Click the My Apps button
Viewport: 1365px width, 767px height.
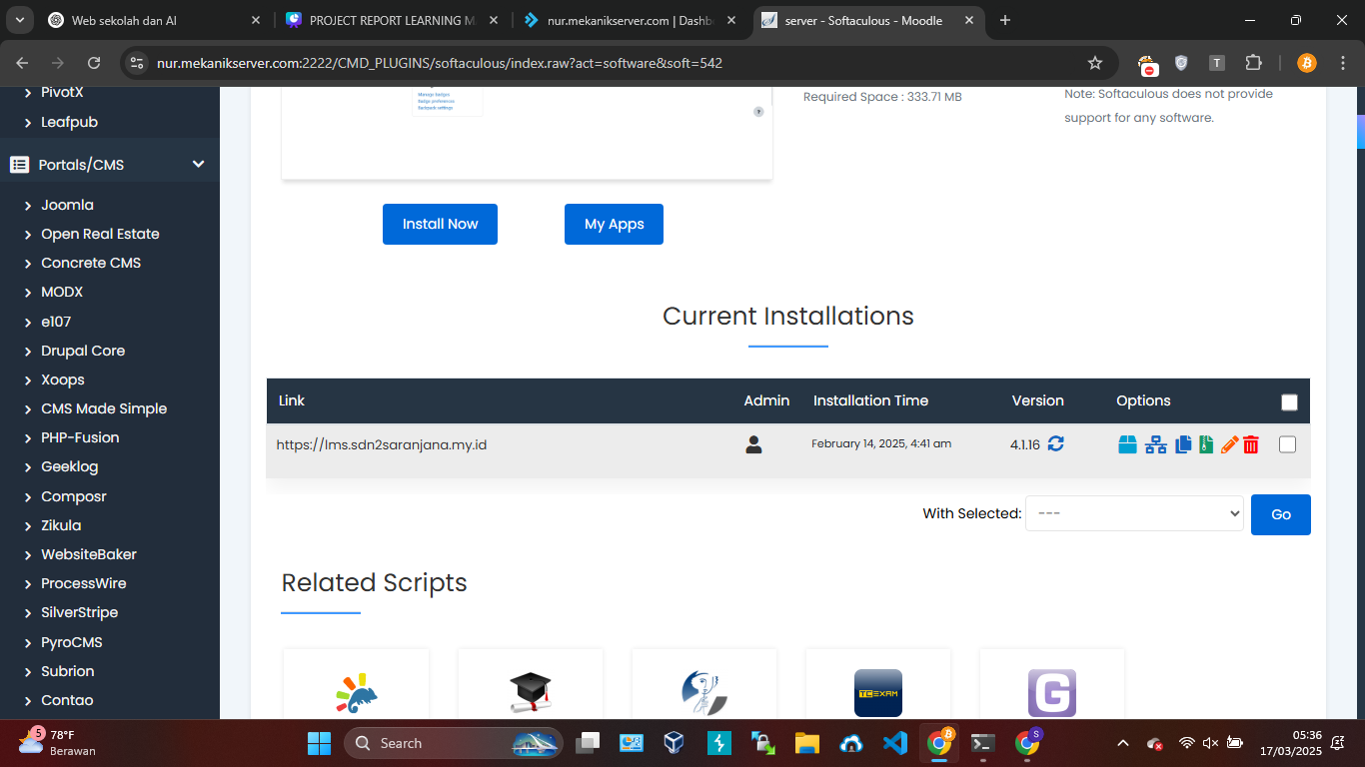tap(614, 224)
